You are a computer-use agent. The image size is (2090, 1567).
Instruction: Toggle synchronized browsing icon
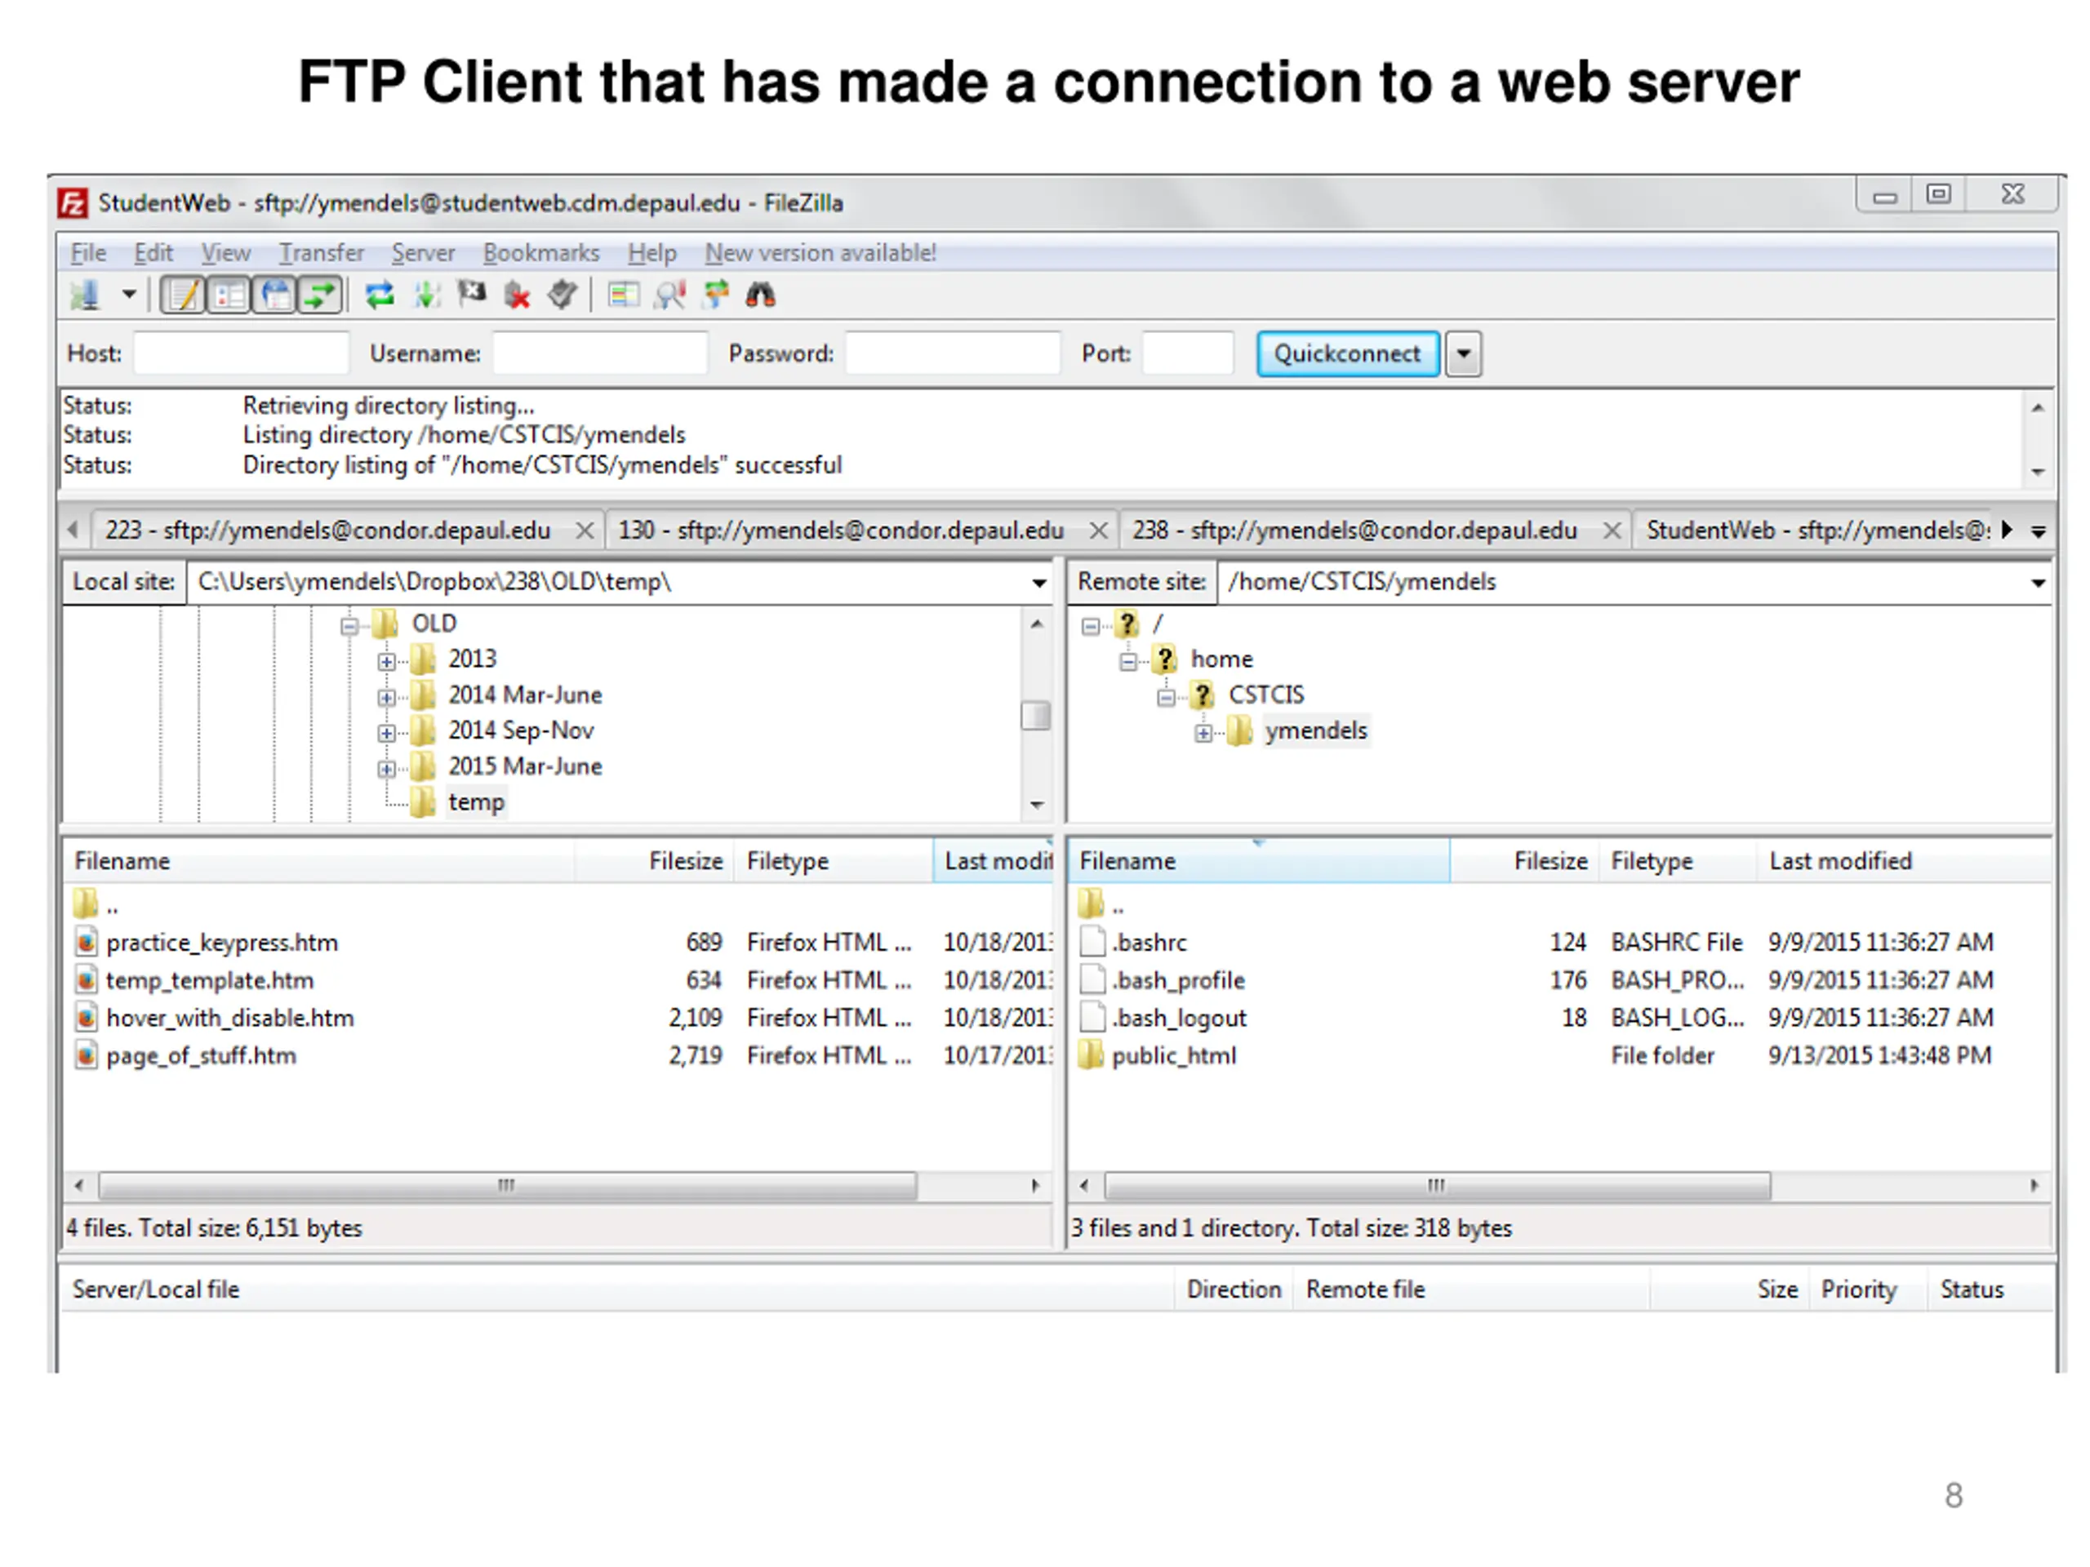click(x=715, y=295)
